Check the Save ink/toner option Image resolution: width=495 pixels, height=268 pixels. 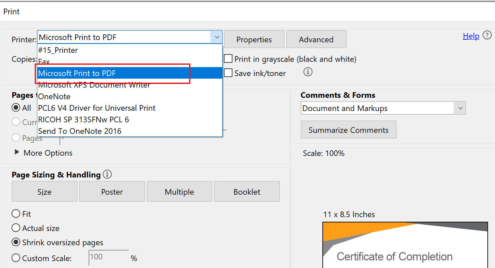click(228, 73)
